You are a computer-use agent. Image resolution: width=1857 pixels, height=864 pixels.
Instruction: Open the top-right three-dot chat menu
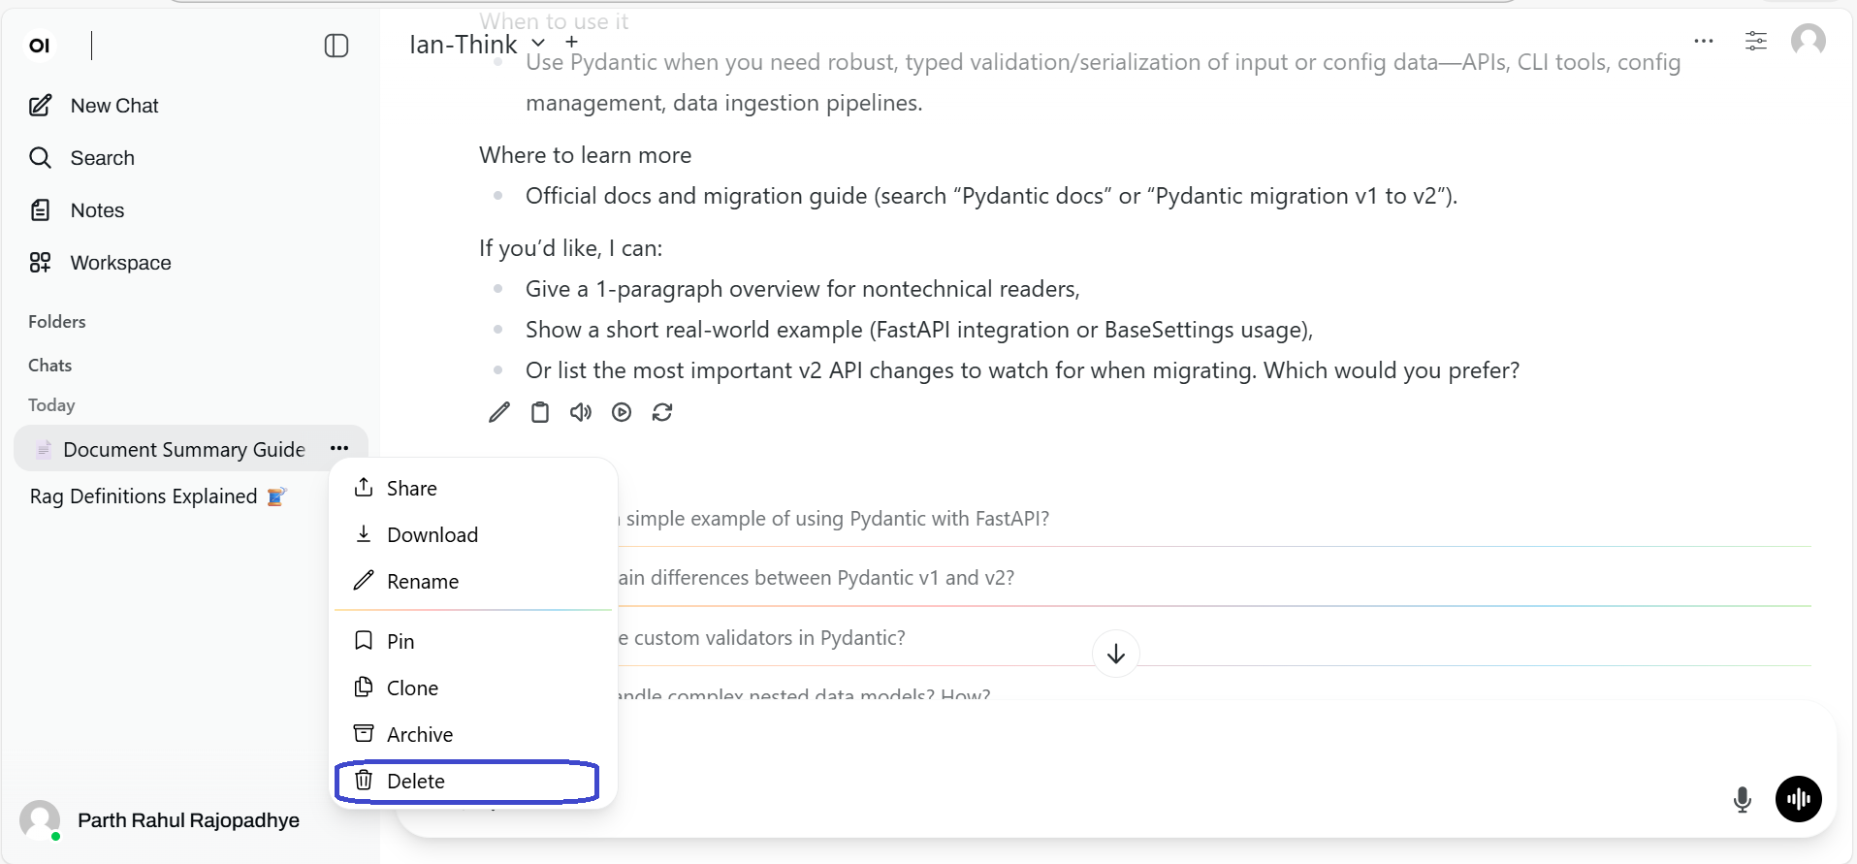(1704, 41)
